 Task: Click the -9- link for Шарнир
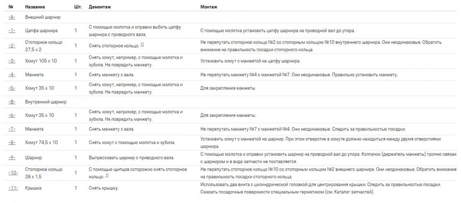12,158
